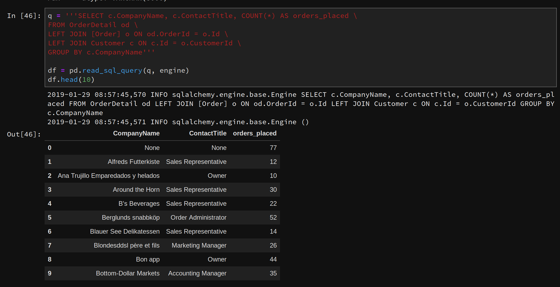Click the CompanyName column header
Viewport: 560px width, 287px height.
point(136,133)
